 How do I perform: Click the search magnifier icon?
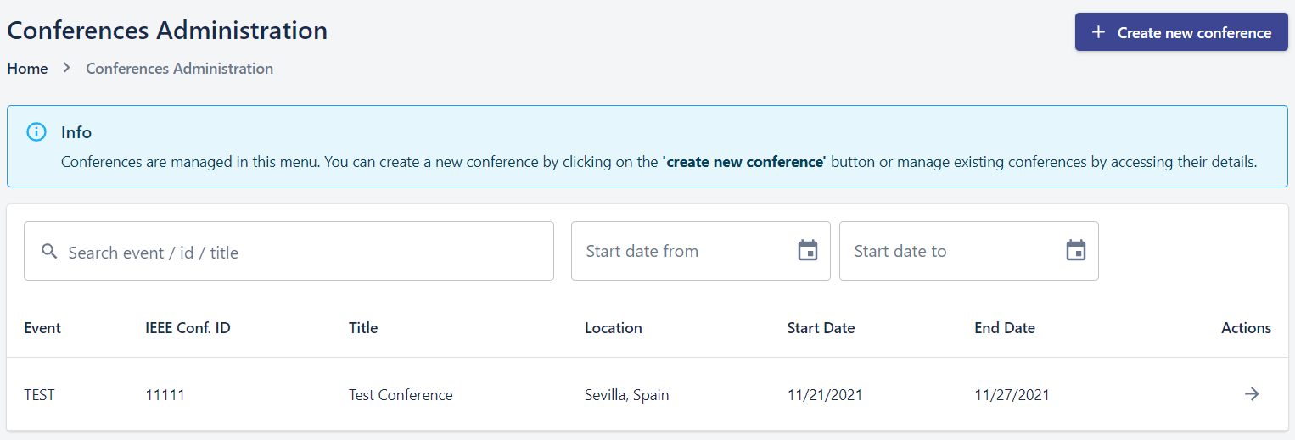(49, 251)
